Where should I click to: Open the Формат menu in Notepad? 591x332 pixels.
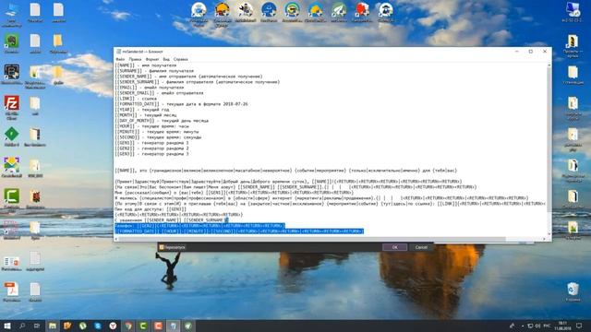152,59
